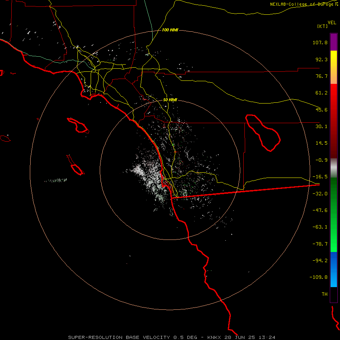The height and width of the screenshot is (340, 340).
Task: Click the KNKX station ID in the caption
Action: 214,337
